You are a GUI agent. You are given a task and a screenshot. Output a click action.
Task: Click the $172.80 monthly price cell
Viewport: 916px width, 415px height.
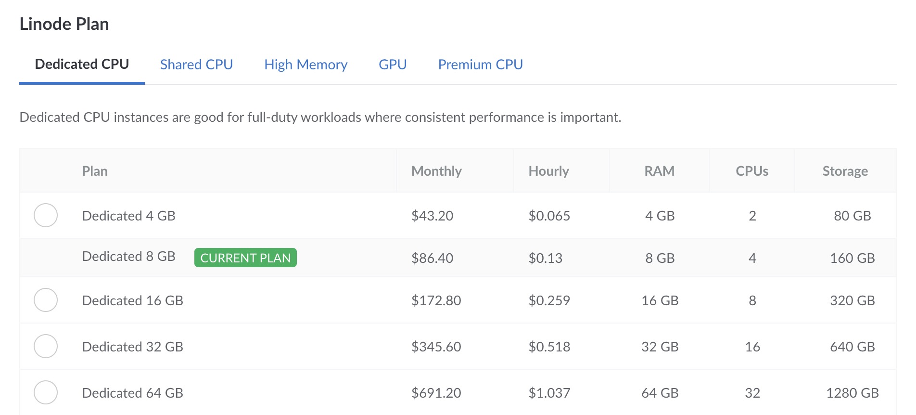(x=436, y=300)
